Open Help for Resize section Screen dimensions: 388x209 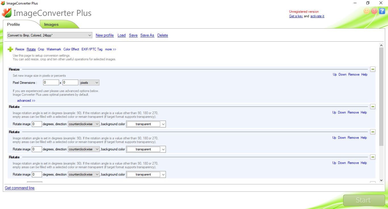(364, 74)
